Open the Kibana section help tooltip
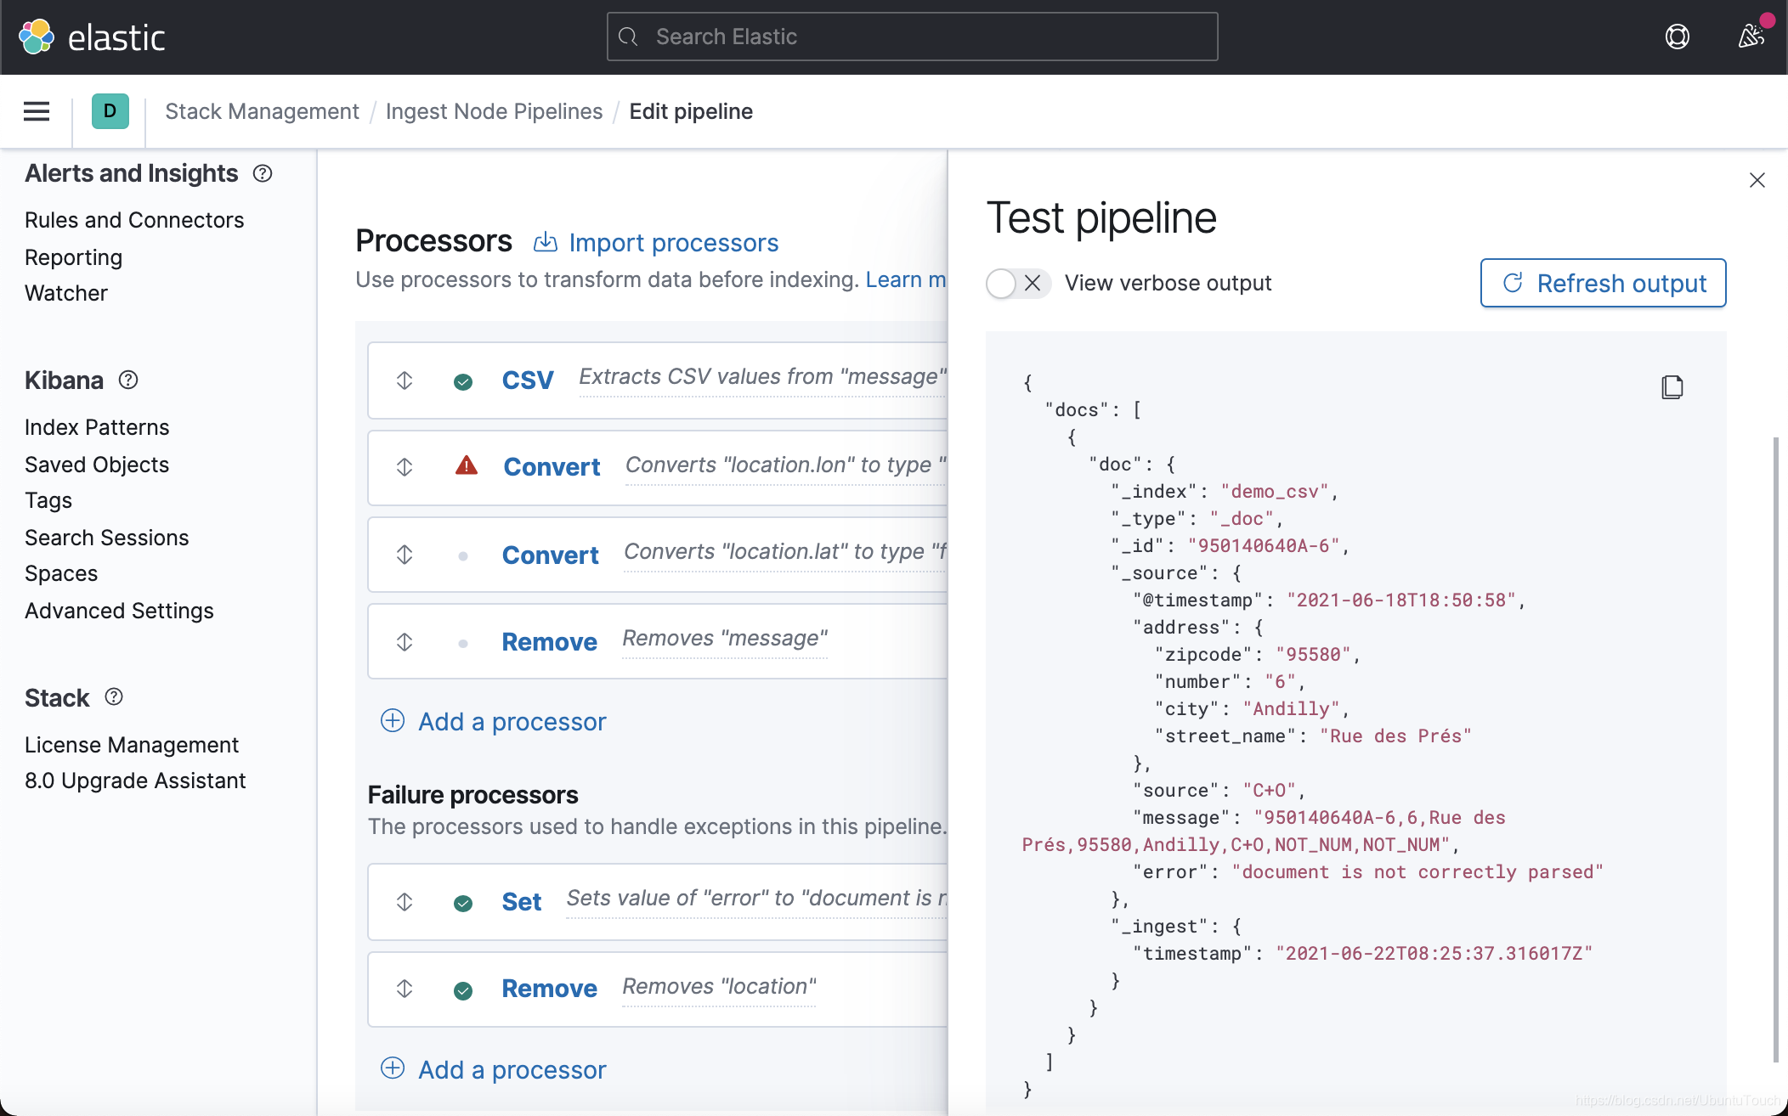This screenshot has height=1116, width=1788. [x=128, y=380]
